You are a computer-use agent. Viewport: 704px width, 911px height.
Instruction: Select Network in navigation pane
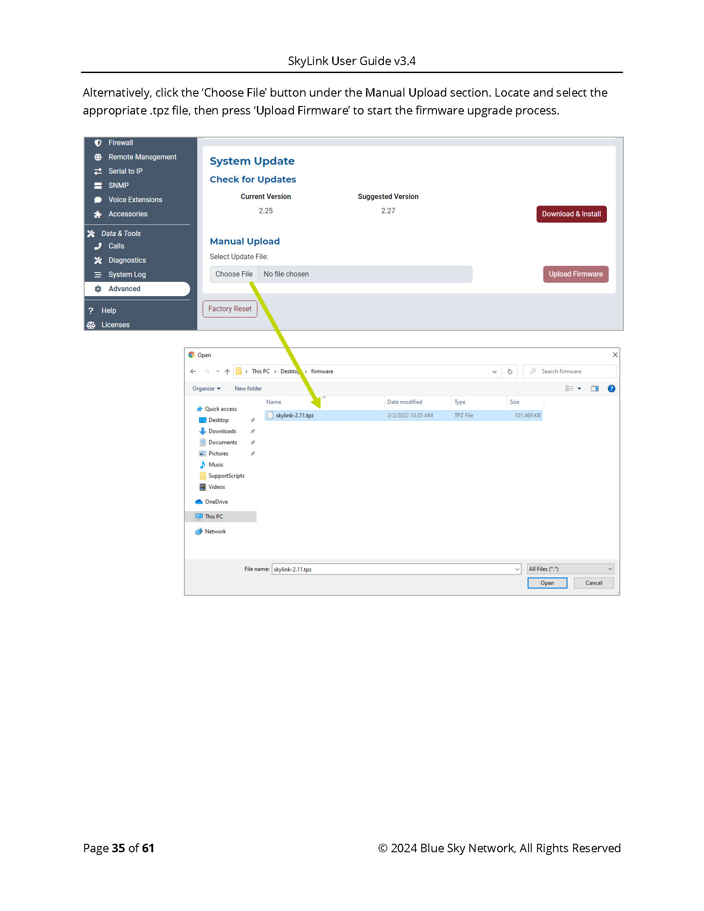pos(215,532)
